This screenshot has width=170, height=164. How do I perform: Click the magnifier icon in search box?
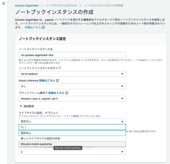click(22, 127)
